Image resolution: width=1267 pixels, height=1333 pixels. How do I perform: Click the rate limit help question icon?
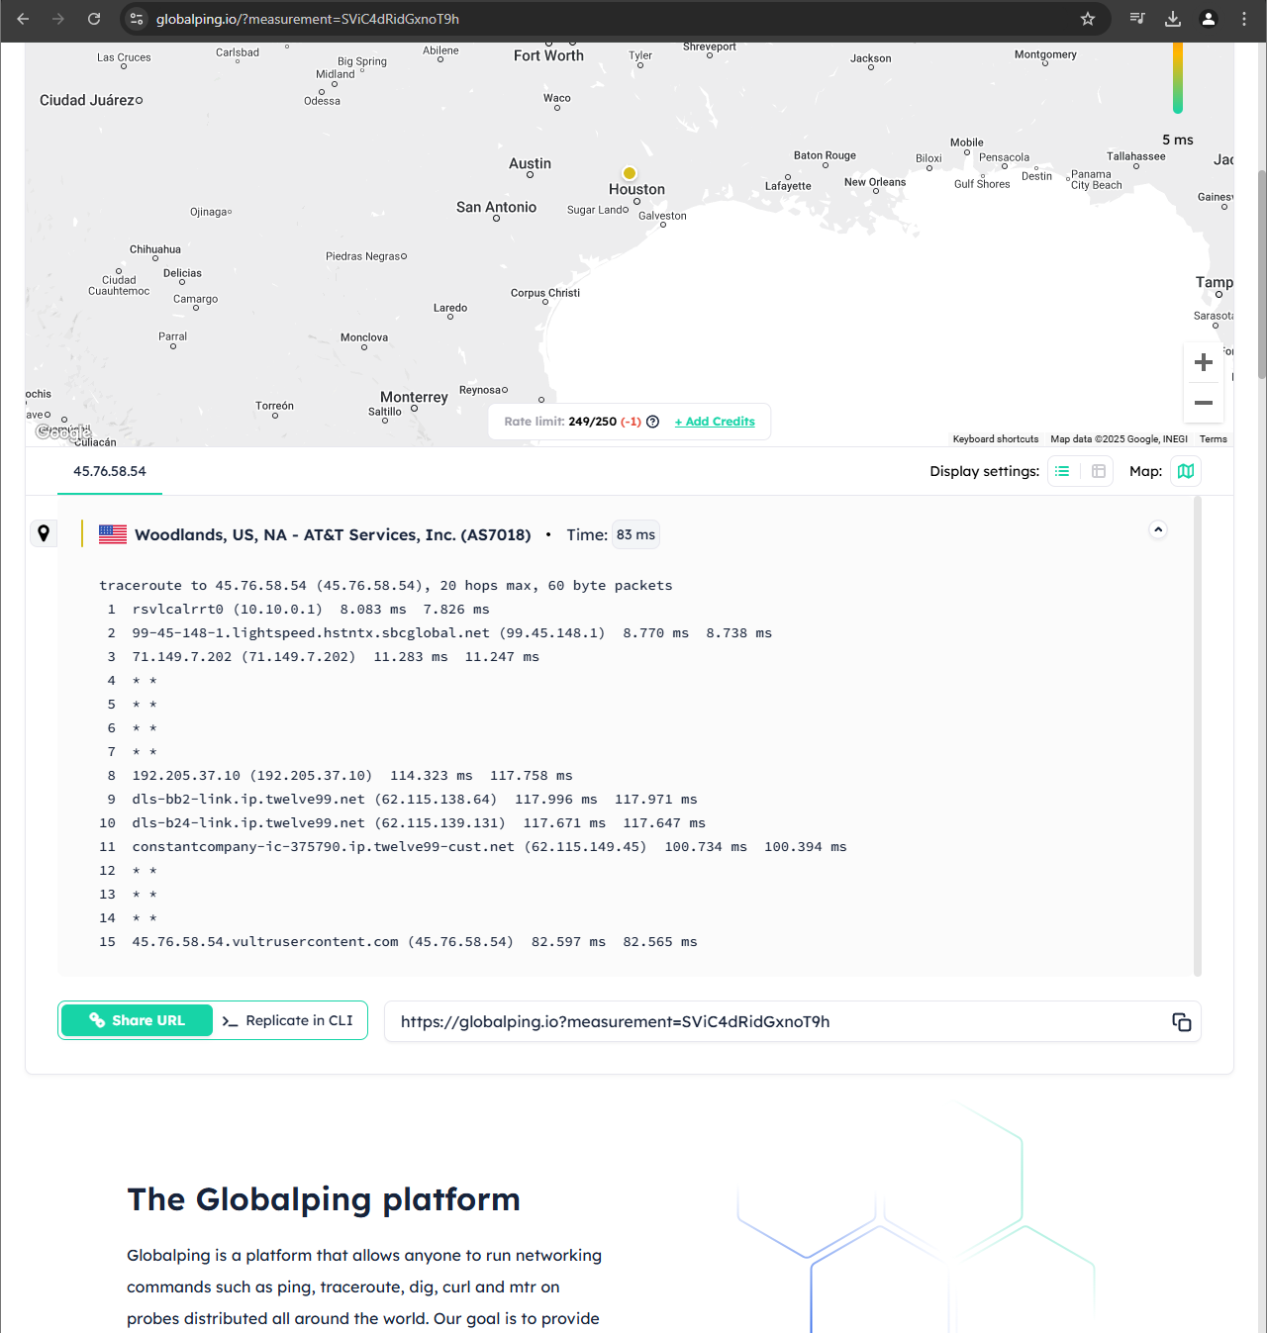point(652,422)
